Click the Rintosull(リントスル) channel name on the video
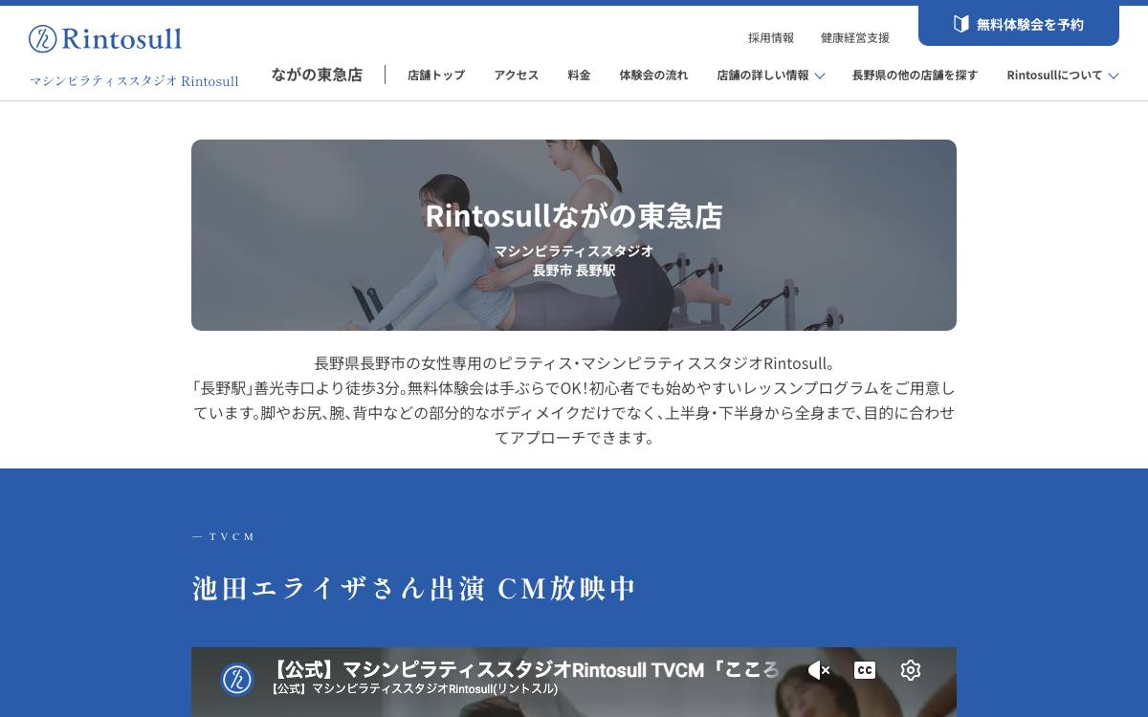 click(x=414, y=689)
